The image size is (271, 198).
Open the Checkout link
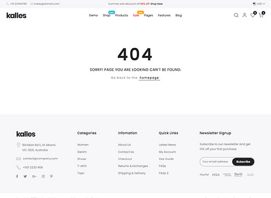pyautogui.click(x=125, y=159)
